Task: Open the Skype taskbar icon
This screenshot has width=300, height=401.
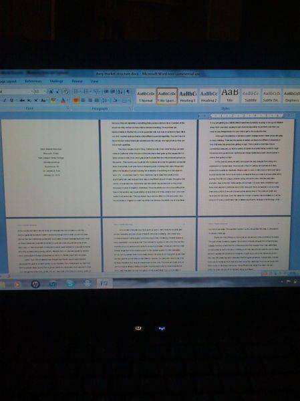Action: coord(69,283)
